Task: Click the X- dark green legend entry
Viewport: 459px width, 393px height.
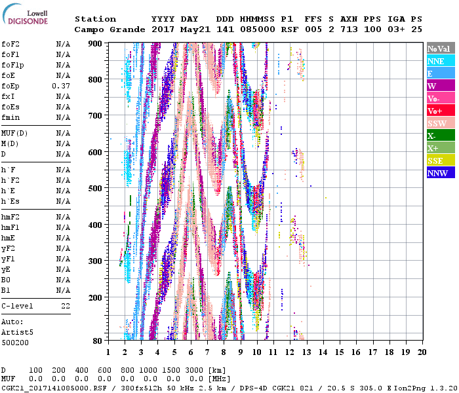Action: click(x=440, y=136)
